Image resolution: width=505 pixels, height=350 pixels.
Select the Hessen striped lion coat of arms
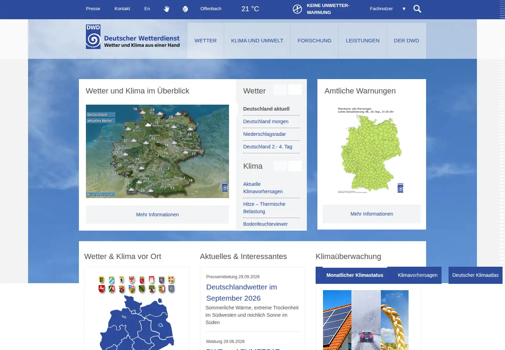[x=162, y=280]
